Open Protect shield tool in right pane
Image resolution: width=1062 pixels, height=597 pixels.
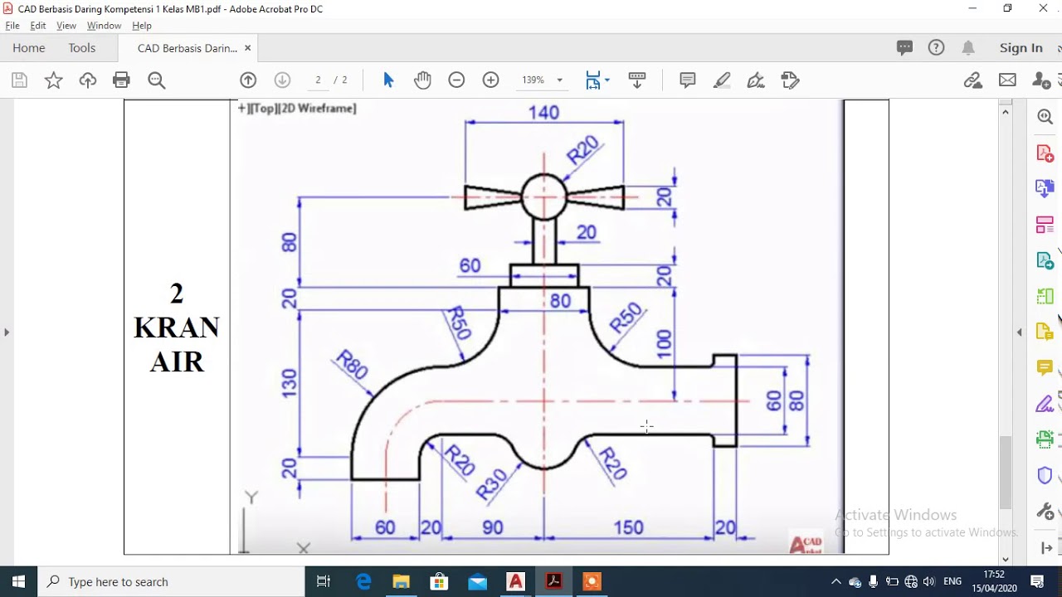[1045, 476]
